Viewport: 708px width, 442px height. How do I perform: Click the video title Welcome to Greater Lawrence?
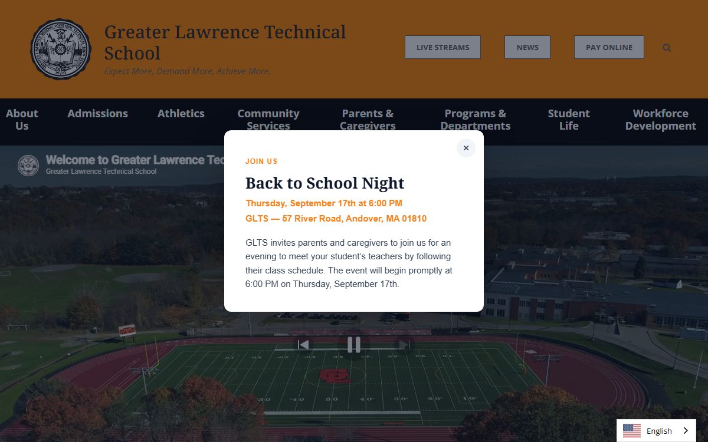(x=135, y=160)
